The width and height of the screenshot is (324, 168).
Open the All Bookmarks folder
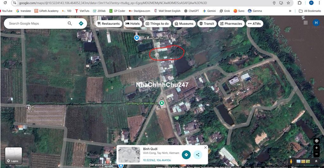tap(310, 11)
